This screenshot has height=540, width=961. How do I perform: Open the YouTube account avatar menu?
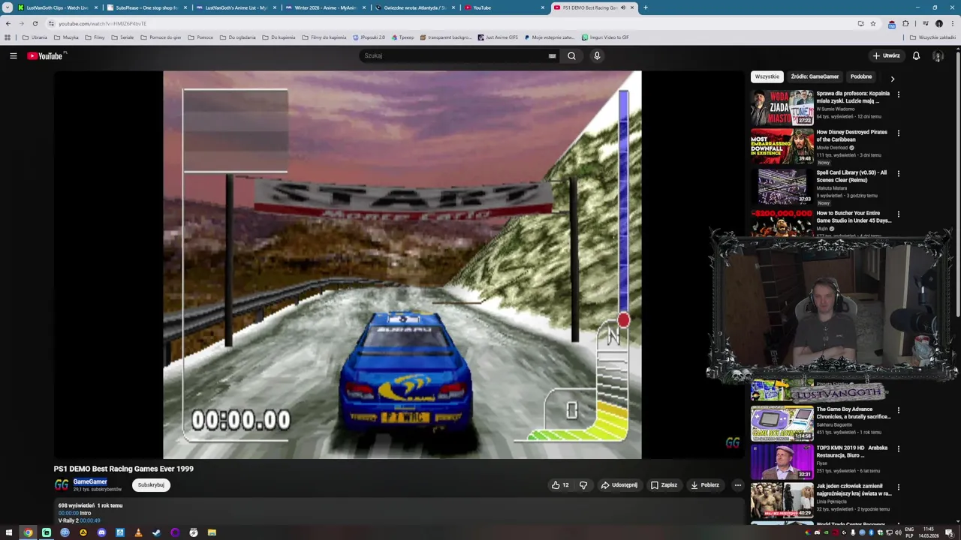[938, 55]
